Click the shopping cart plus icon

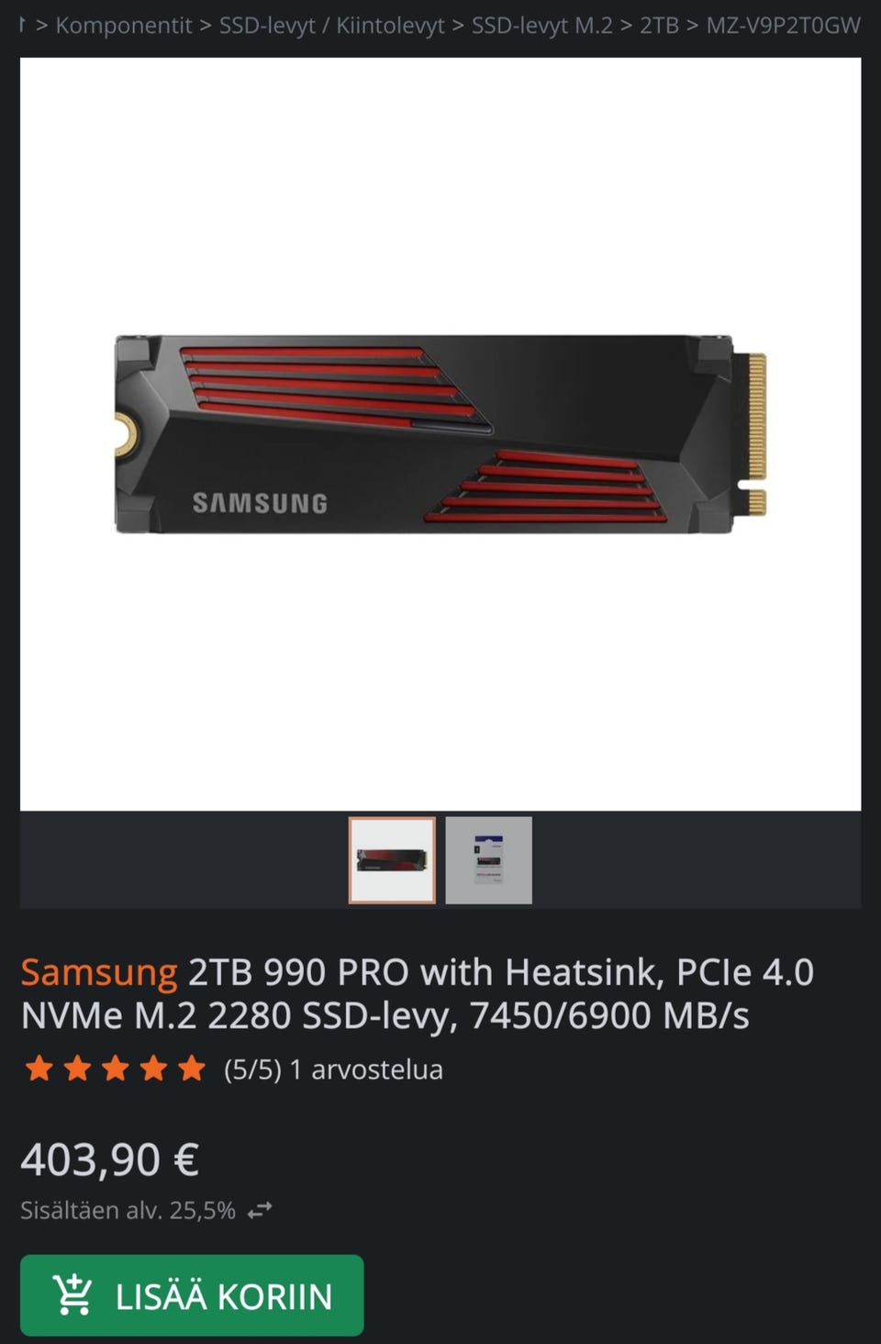(72, 1294)
